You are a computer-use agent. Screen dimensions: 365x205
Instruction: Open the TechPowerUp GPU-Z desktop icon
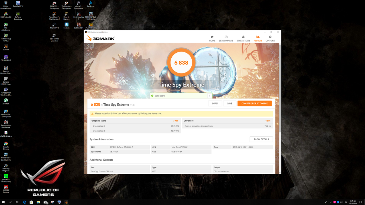[6, 38]
